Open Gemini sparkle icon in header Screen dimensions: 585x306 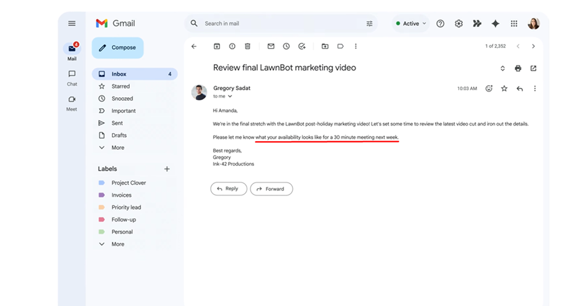coord(495,24)
